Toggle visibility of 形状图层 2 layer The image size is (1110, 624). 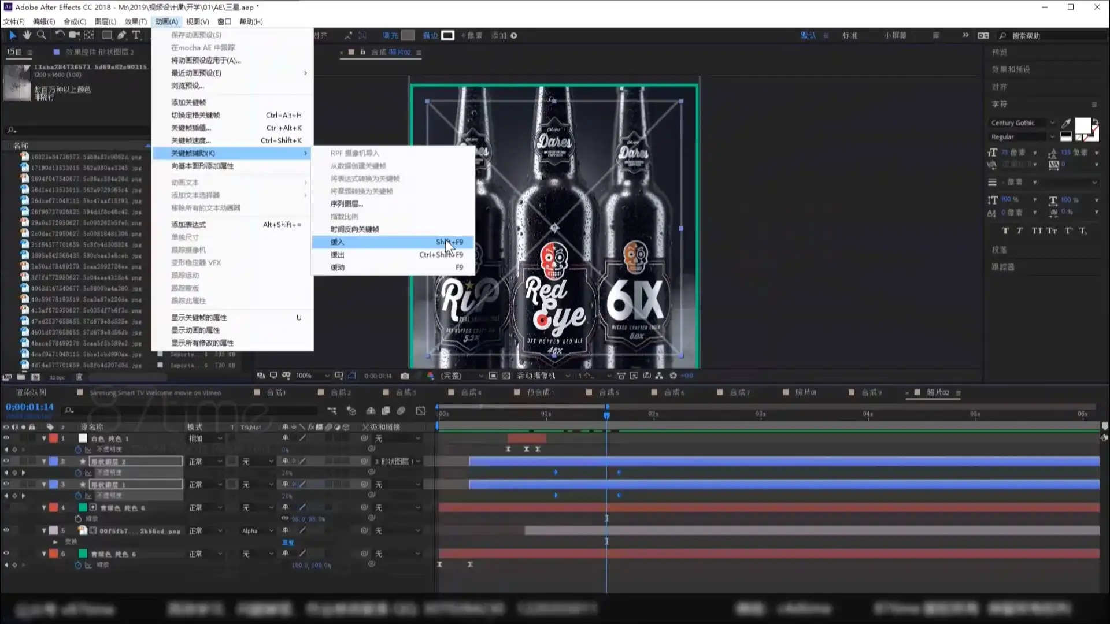pyautogui.click(x=7, y=461)
